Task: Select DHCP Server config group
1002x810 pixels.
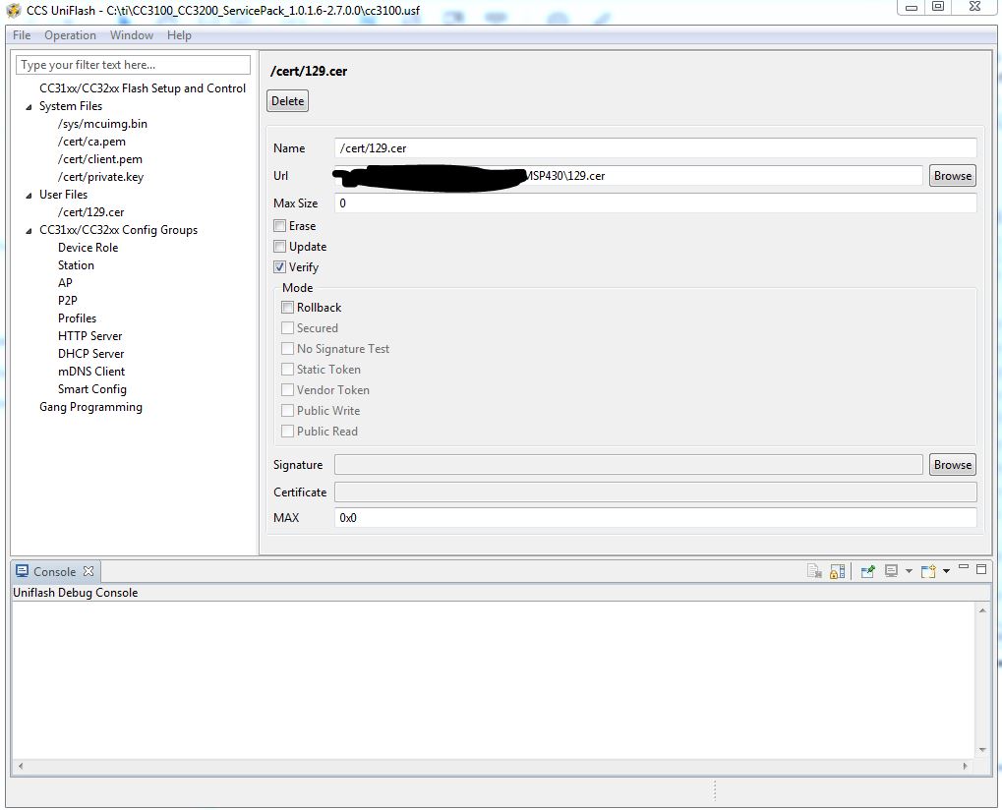Action: point(90,354)
